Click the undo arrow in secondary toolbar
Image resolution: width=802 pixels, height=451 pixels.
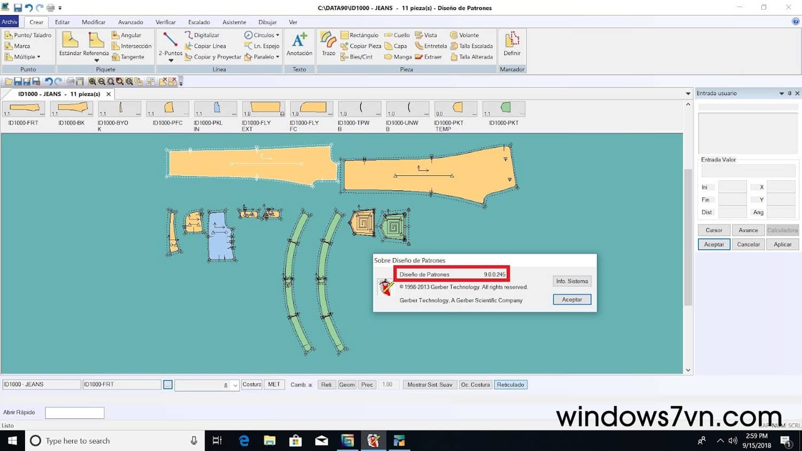[x=49, y=82]
